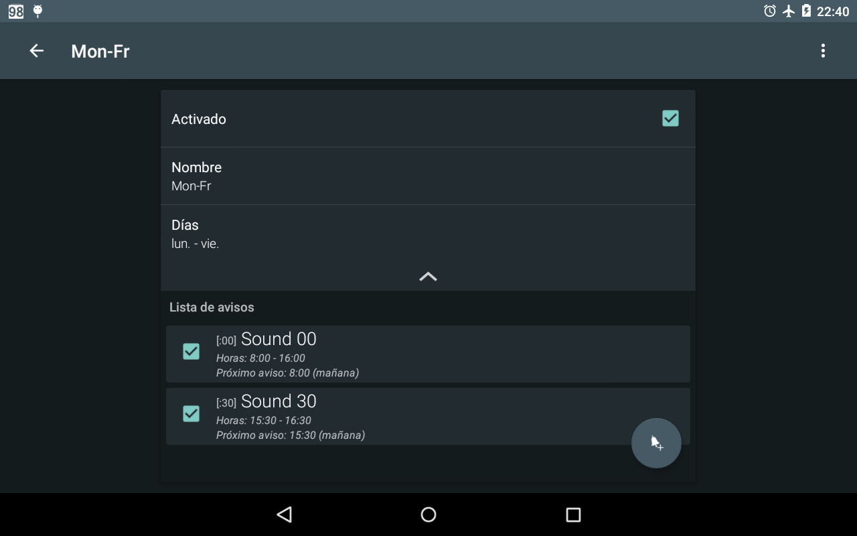This screenshot has width=857, height=536.
Task: Uncheck the Activado checkbox
Action: pyautogui.click(x=670, y=119)
